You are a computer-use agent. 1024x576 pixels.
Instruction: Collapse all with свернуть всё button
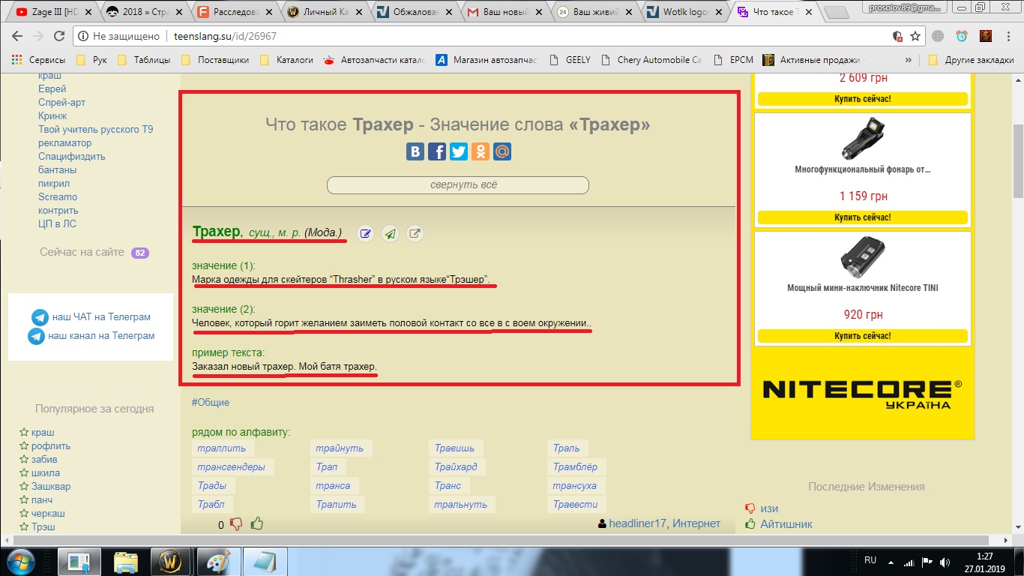coord(457,185)
